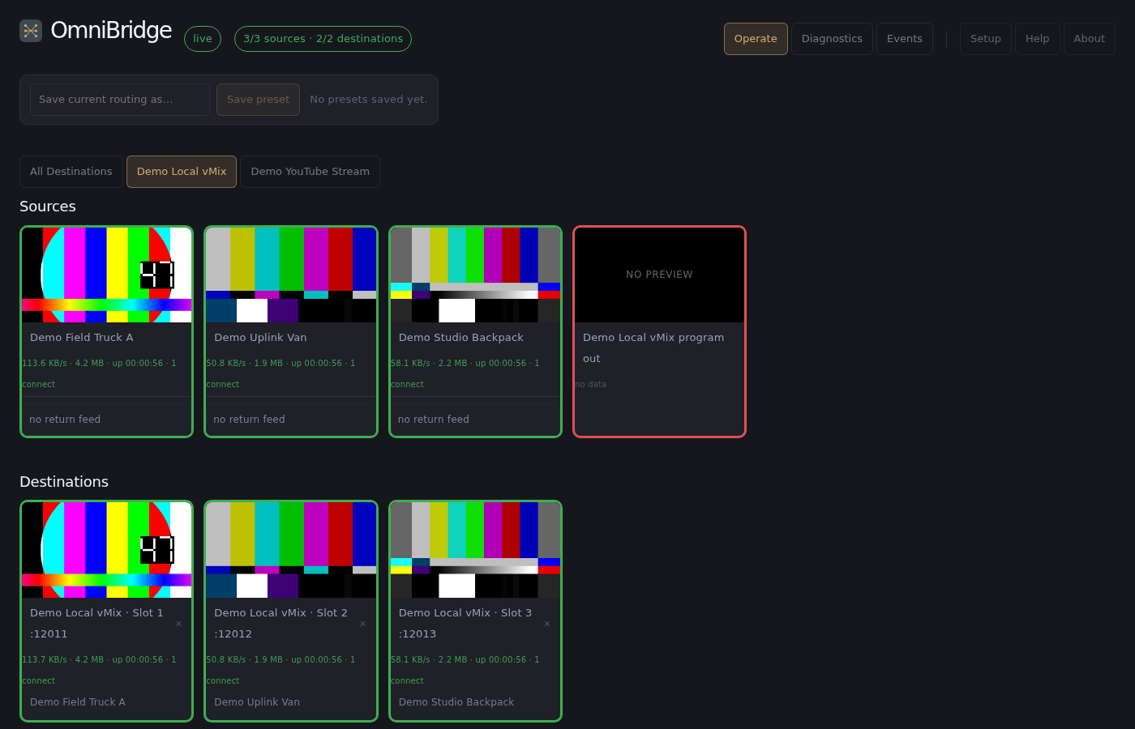Click the sources and destinations count badge
Viewport: 1135px width, 729px height.
point(323,39)
